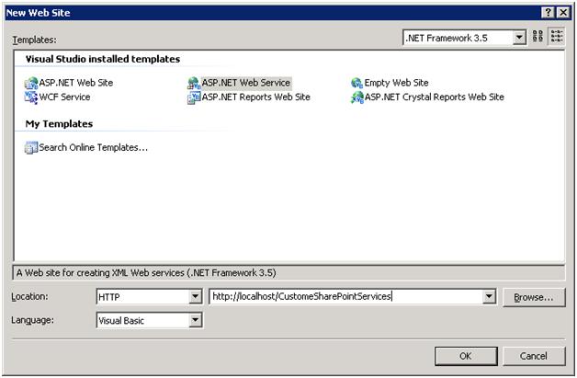Open the .NET Framework 3.5 version dropdown
577x378 pixels.
(519, 38)
